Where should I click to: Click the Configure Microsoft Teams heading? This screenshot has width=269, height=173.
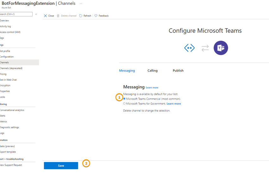point(205,31)
